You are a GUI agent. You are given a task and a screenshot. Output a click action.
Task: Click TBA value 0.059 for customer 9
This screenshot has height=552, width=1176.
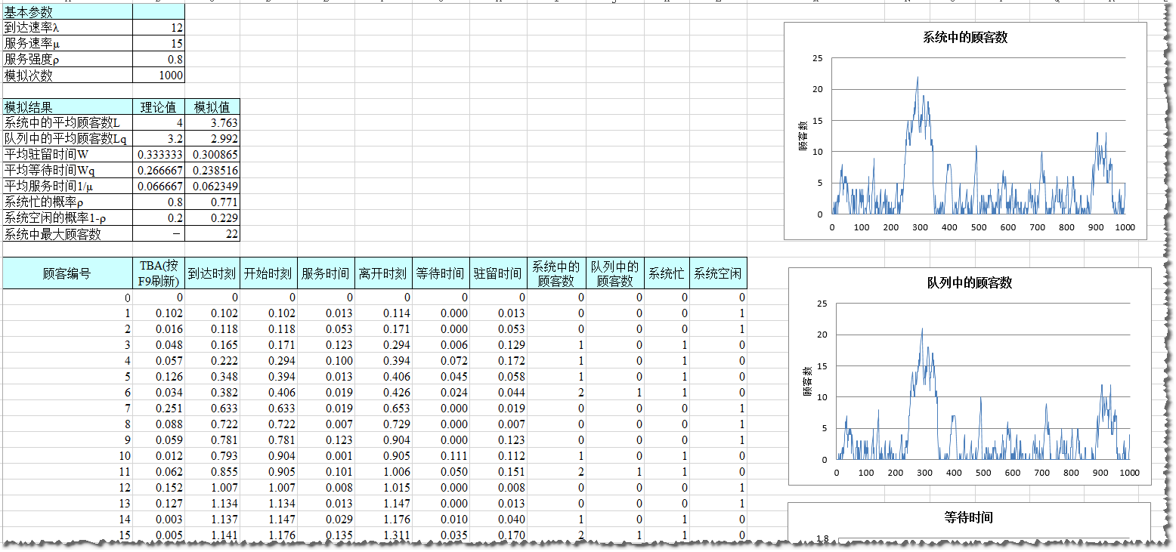tap(159, 440)
